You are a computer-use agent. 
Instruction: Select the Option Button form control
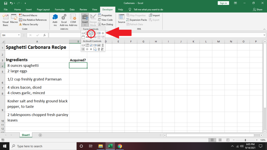[x=103, y=33]
